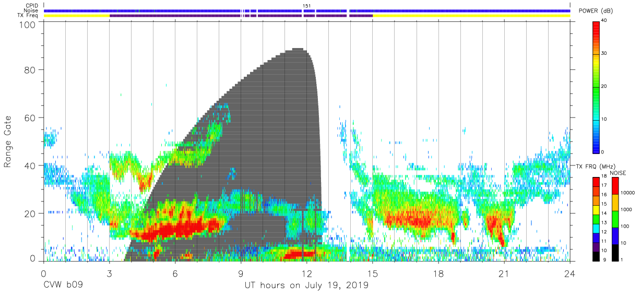The width and height of the screenshot is (641, 296).
Task: Click hour 15 tick label on UT axis
Action: click(373, 274)
